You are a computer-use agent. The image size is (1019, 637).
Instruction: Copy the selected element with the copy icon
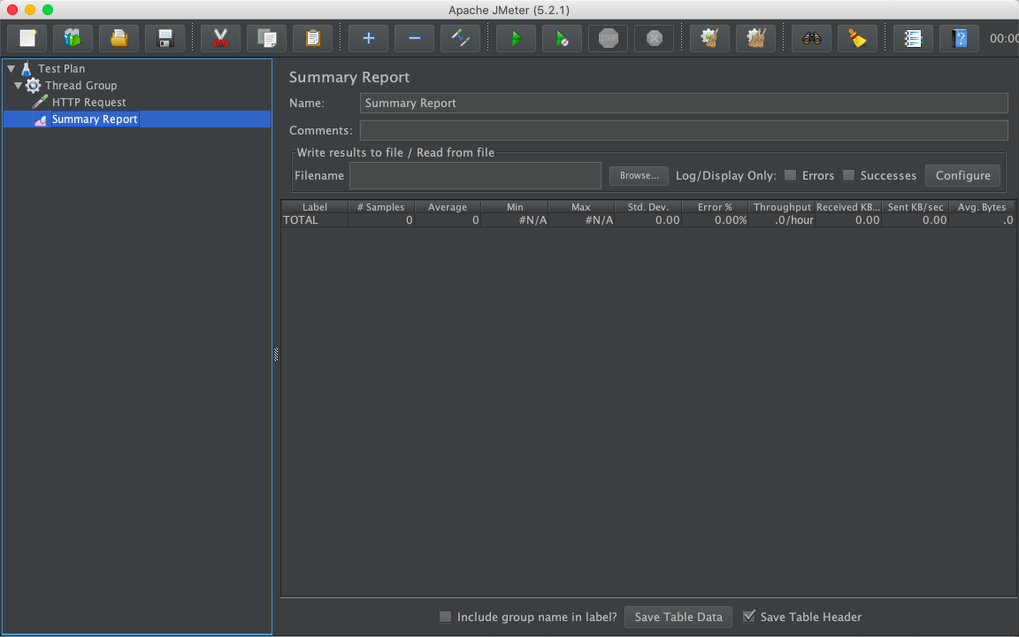click(x=266, y=38)
